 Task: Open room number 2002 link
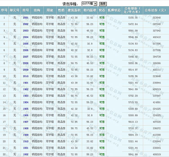[x=26, y=24]
